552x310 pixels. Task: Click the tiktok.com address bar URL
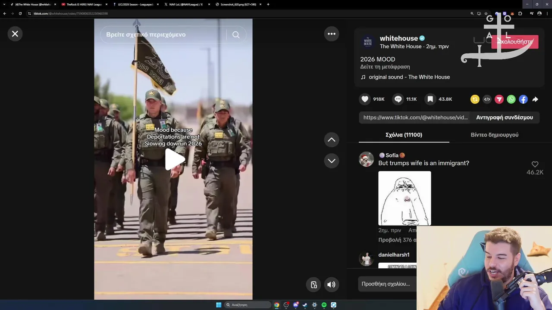point(71,13)
